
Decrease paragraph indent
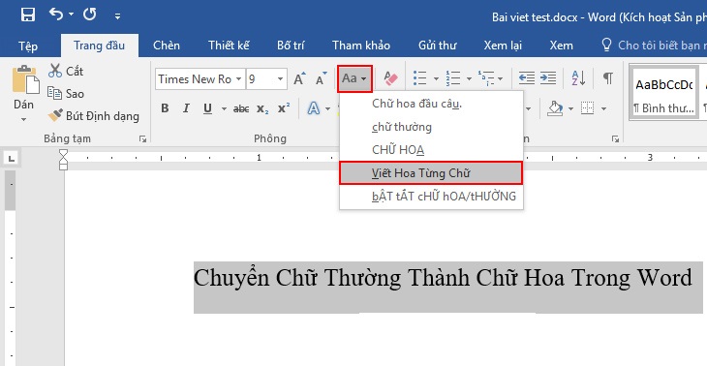pos(526,78)
